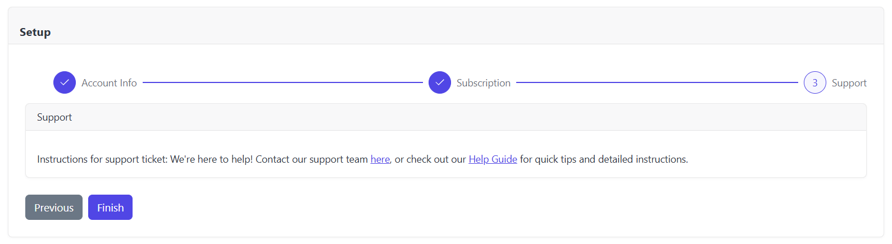Click the Support card header title

click(x=54, y=117)
